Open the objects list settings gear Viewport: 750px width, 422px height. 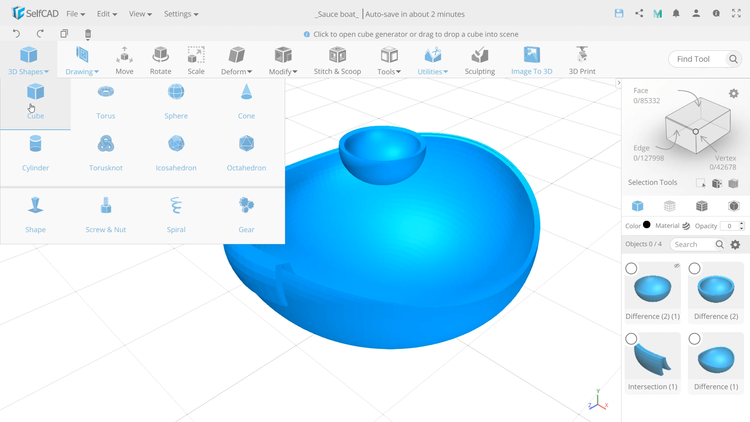735,245
